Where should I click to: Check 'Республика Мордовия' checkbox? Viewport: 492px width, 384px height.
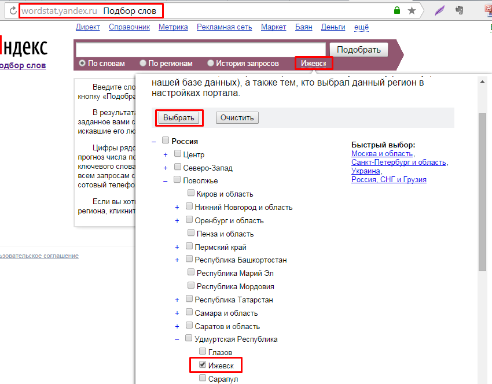click(x=191, y=285)
